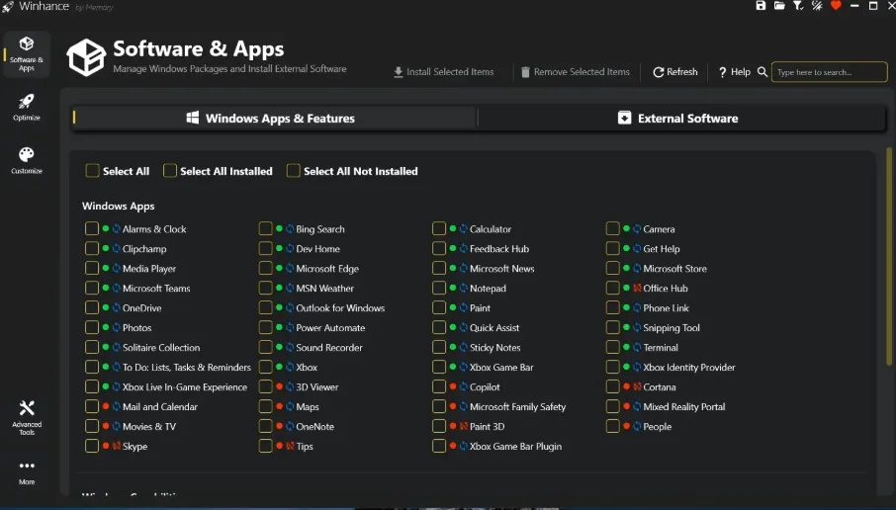Screen dimensions: 896x510
Task: Expand the More menu in sidebar
Action: pos(27,472)
